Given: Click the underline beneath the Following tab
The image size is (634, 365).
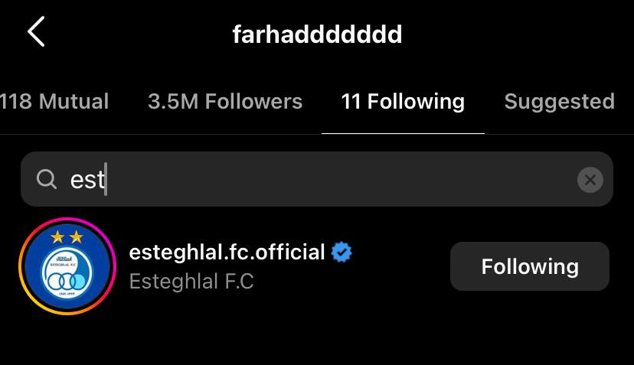Looking at the screenshot, I should tap(403, 133).
